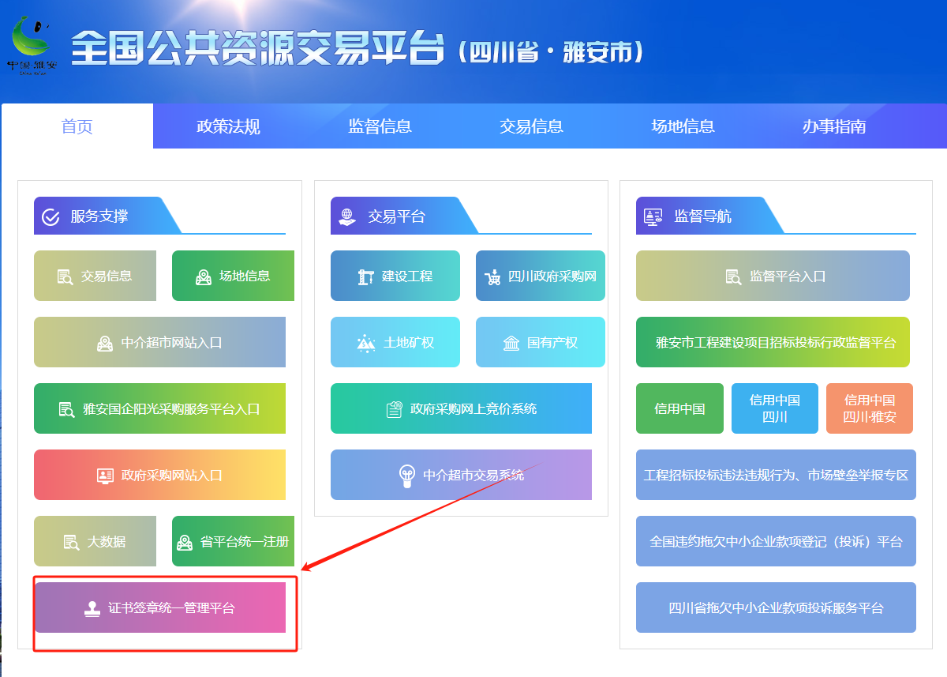Click the ID card icon beside 政府采购网站入口
Screen dimensions: 947x677
coord(105,476)
